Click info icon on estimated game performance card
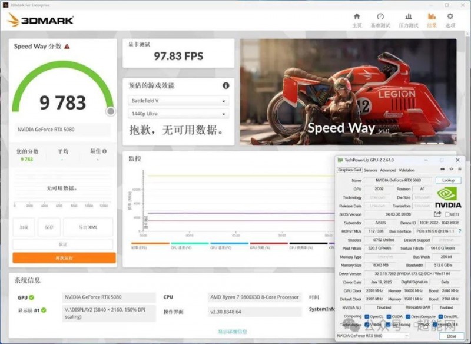Viewport: 471px width, 344px height. click(226, 85)
